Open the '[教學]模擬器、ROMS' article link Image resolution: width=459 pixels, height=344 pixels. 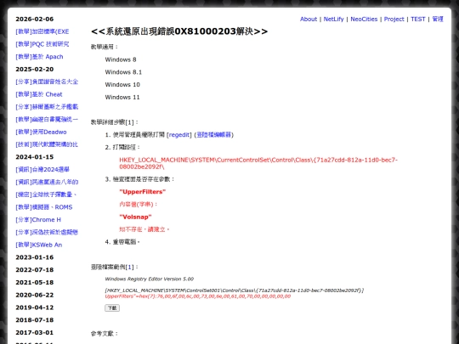point(44,207)
